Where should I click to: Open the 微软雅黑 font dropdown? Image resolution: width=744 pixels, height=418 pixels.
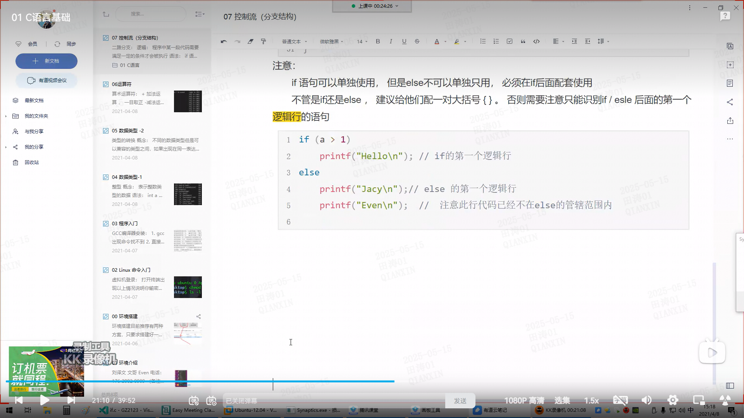tap(331, 41)
